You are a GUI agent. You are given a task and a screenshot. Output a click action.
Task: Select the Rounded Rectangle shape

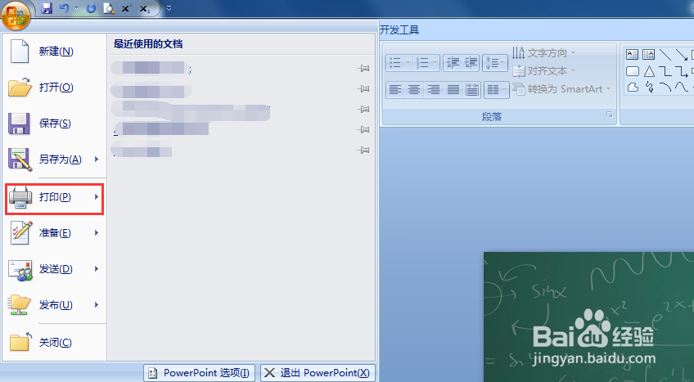click(633, 70)
